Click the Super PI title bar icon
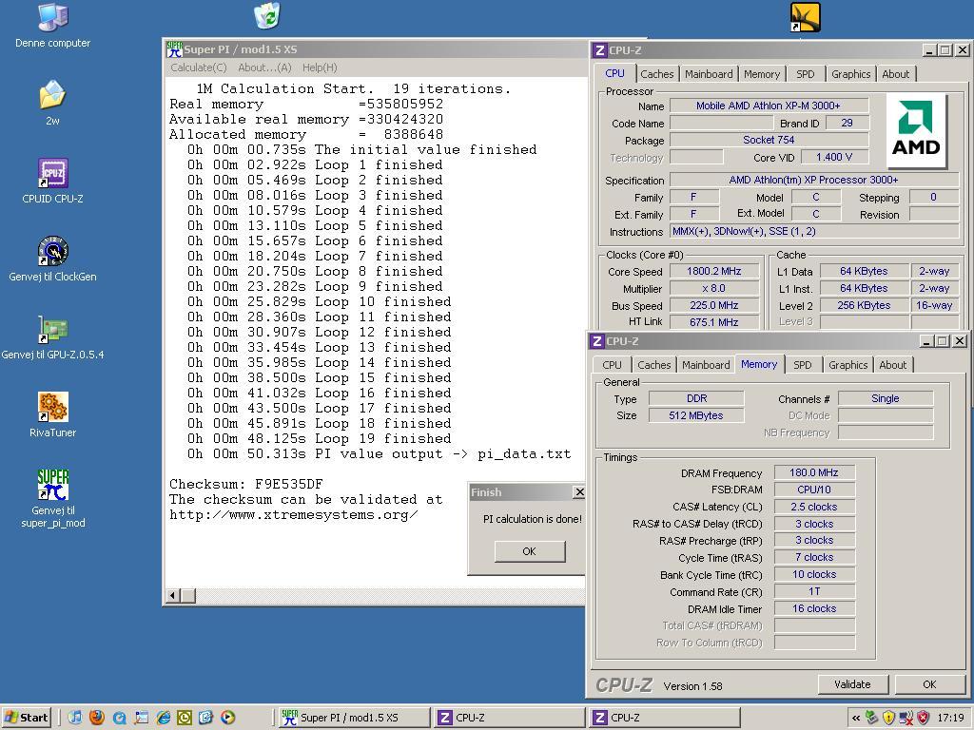 [174, 49]
